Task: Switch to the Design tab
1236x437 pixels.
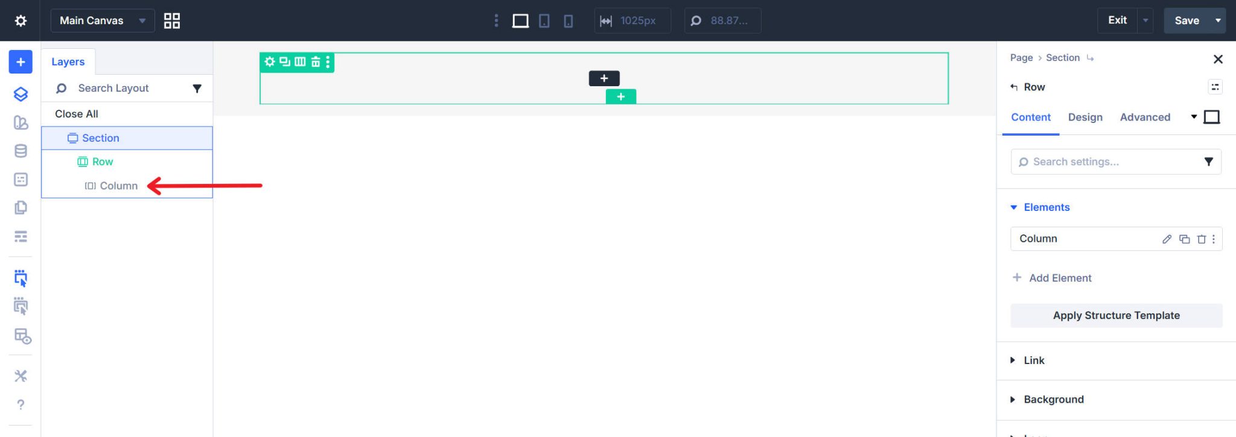Action: [1085, 118]
